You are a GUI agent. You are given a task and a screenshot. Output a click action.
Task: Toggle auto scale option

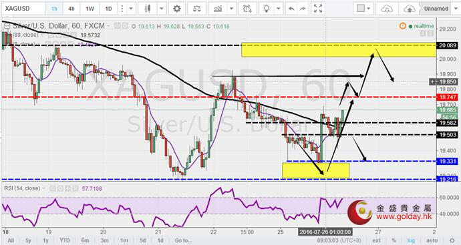(x=432, y=240)
